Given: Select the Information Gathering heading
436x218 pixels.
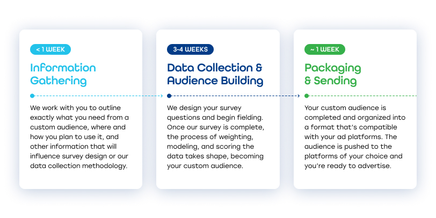Looking at the screenshot, I should (63, 74).
